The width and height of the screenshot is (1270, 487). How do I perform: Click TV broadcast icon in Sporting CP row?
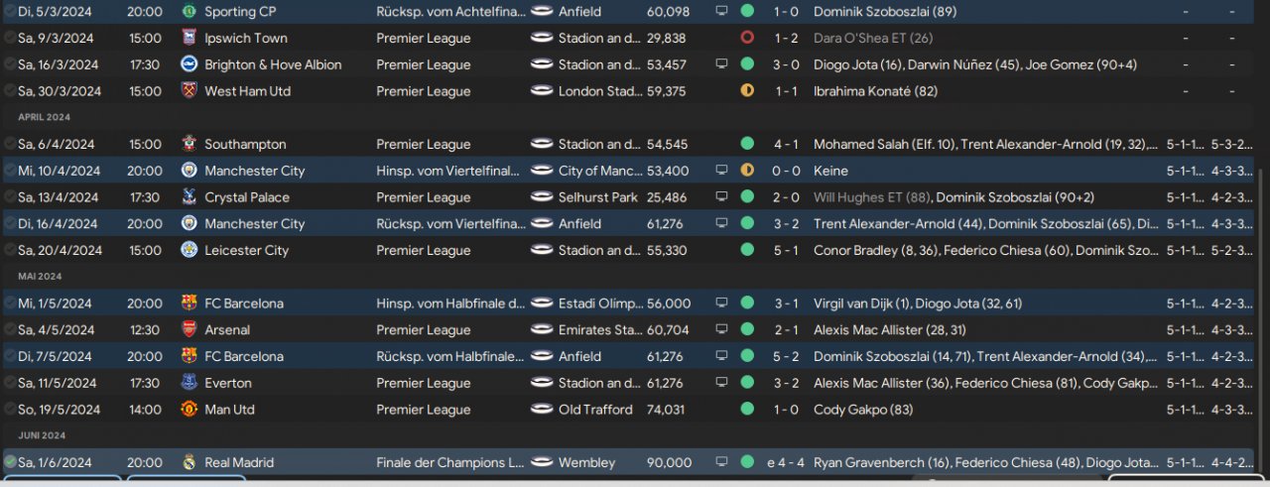pyautogui.click(x=721, y=11)
